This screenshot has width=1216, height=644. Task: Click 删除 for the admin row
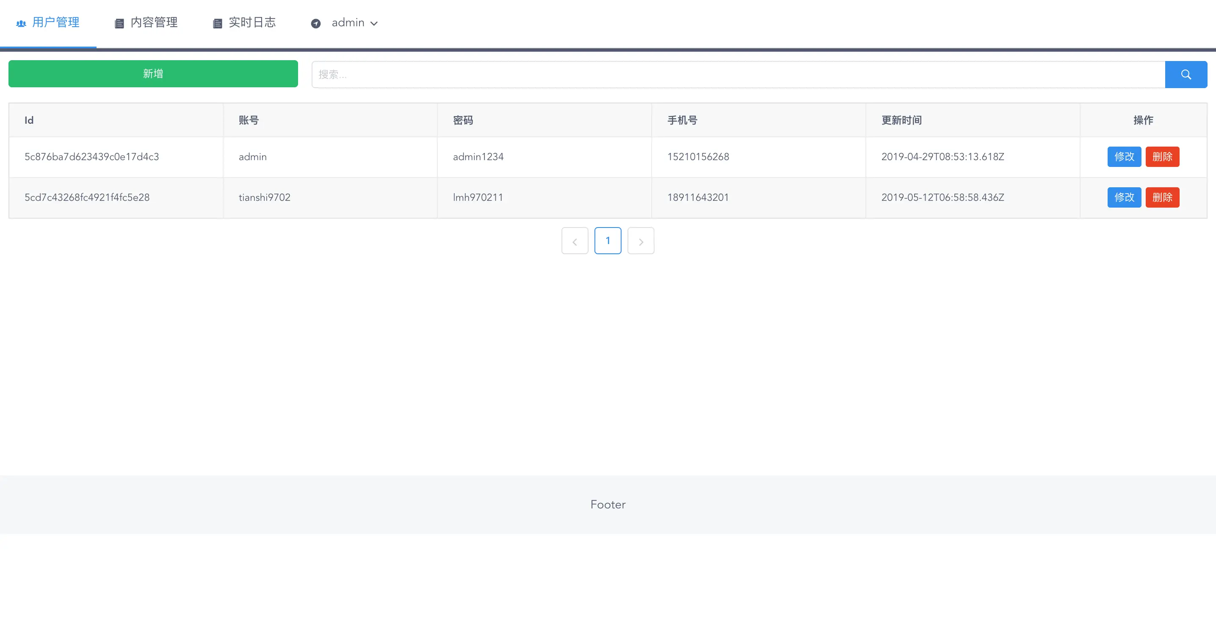click(1162, 157)
